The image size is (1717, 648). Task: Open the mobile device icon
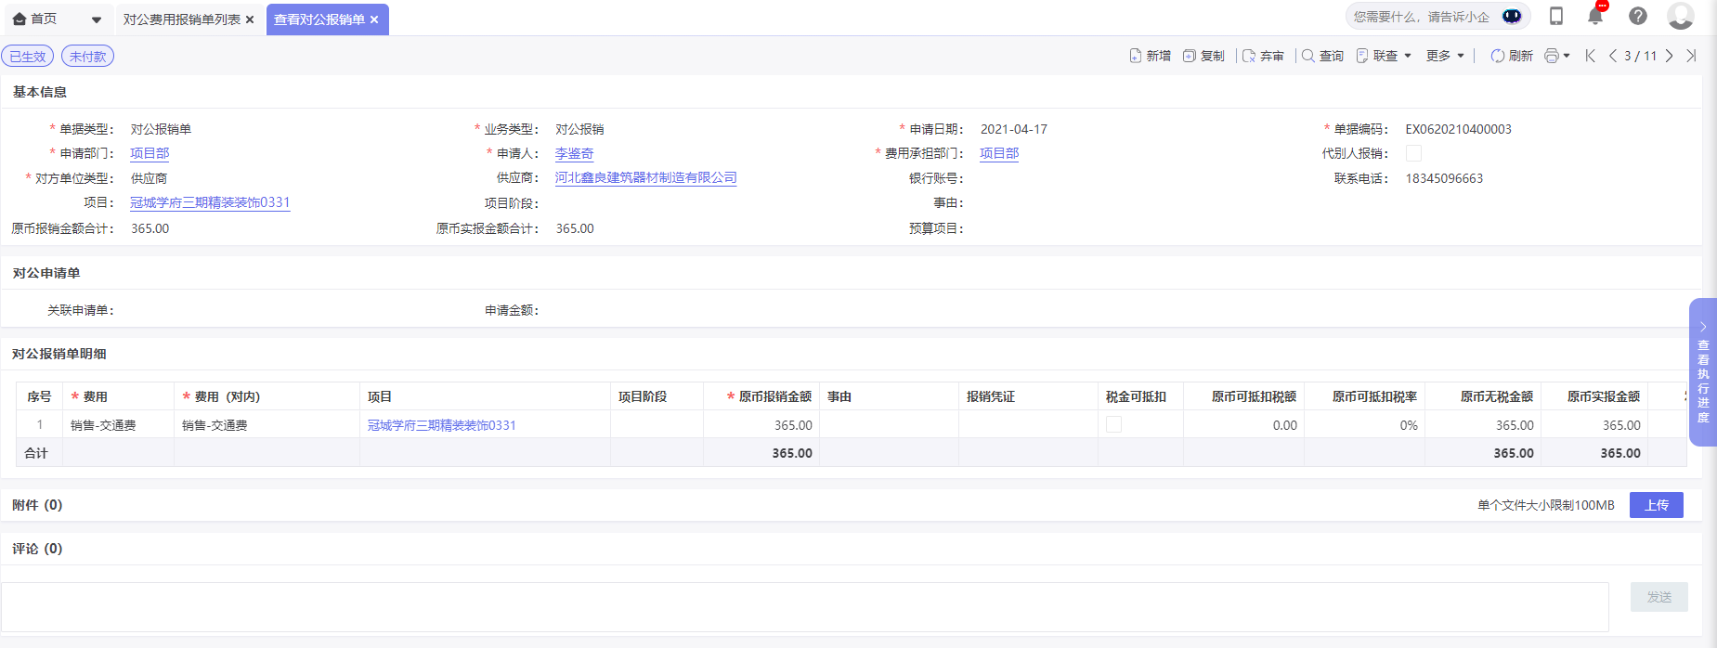click(x=1556, y=17)
